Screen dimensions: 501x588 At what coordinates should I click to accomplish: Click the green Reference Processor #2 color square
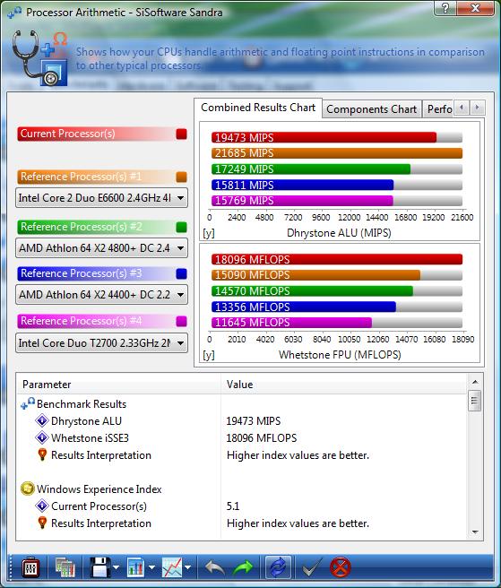coord(182,228)
